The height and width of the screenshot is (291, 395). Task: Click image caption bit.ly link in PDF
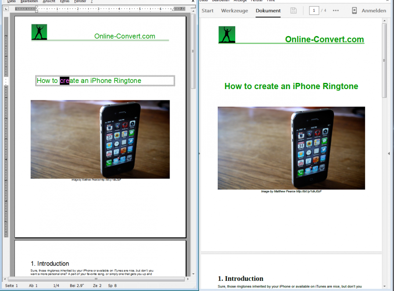(x=309, y=191)
